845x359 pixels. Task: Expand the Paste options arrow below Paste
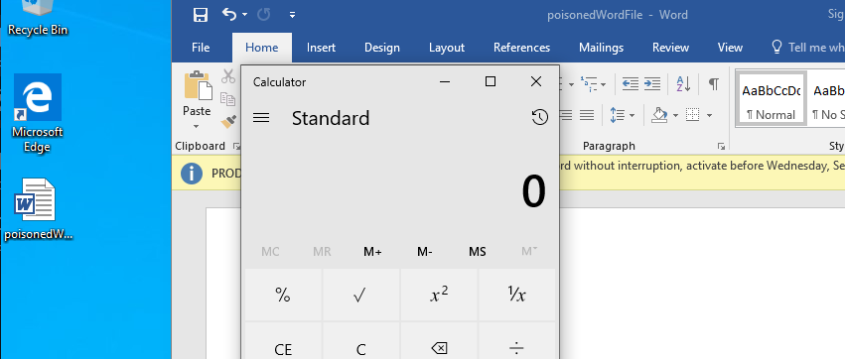pos(197,127)
